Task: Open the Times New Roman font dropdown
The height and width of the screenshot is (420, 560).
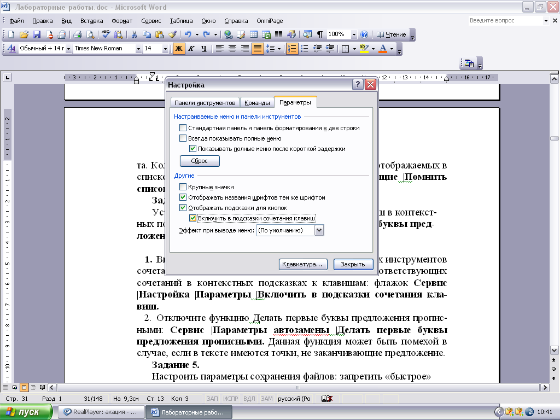Action: (138, 49)
